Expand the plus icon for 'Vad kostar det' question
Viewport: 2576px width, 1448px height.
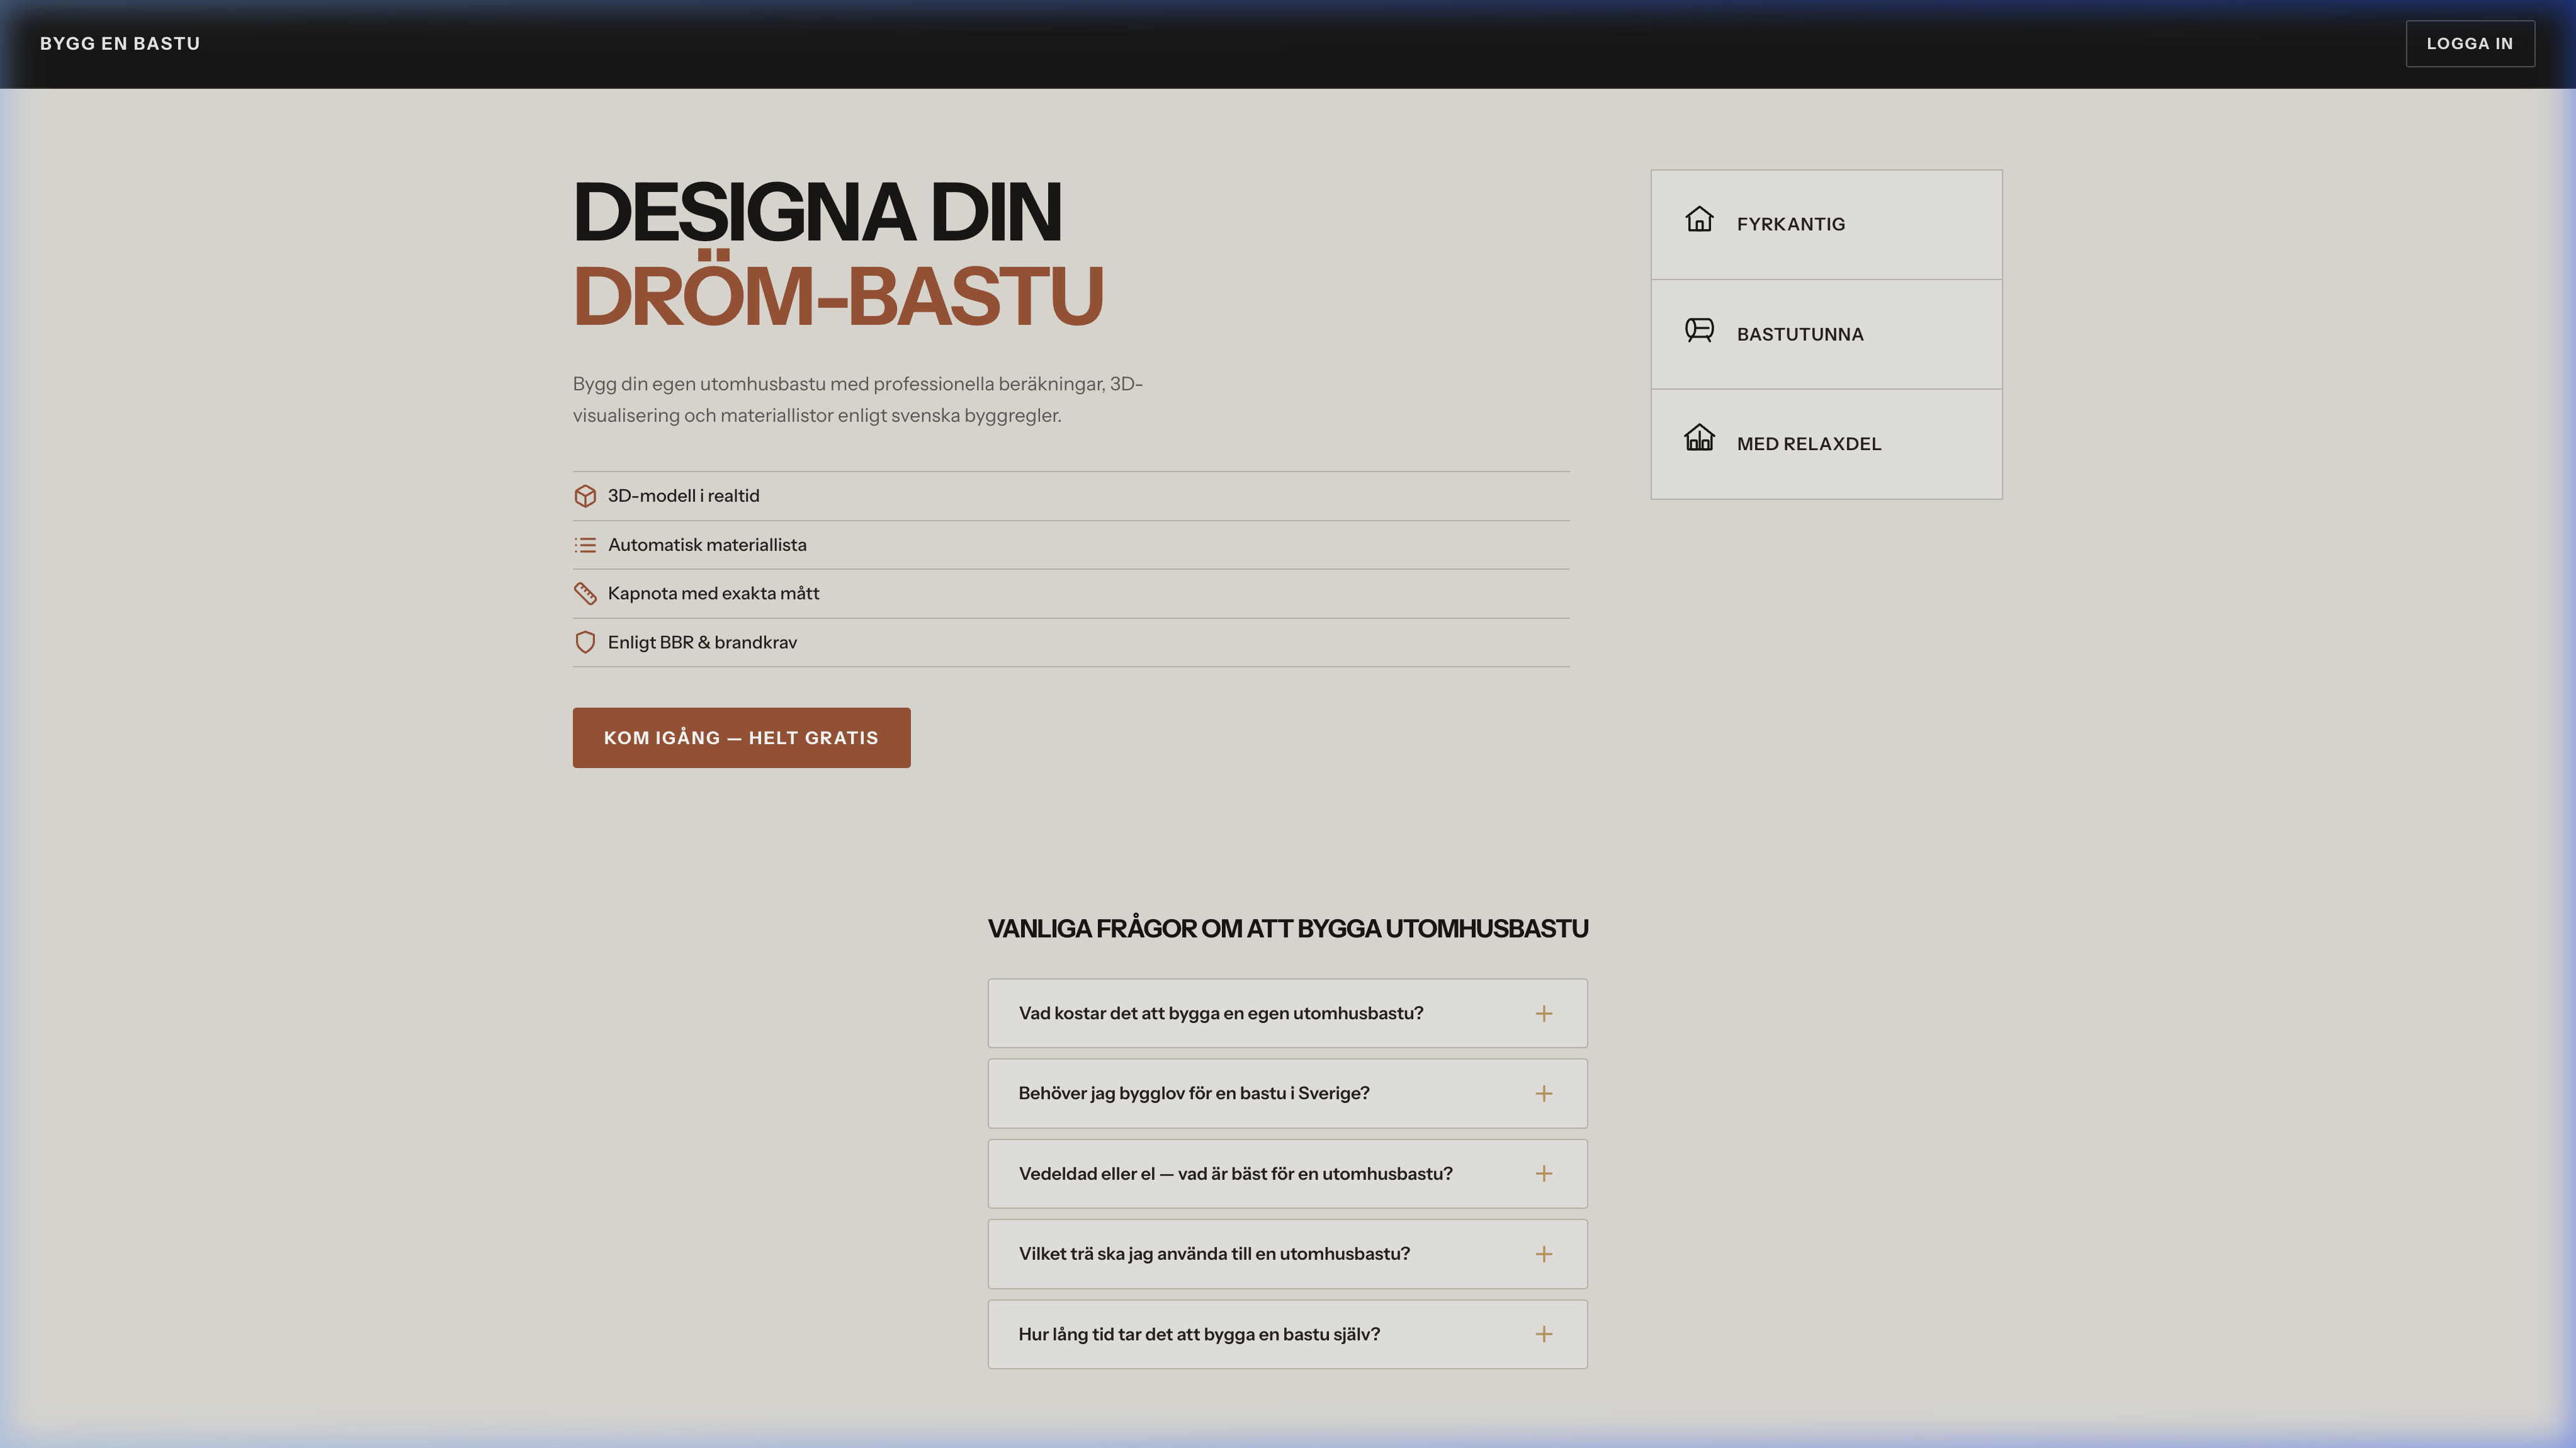(1544, 1014)
